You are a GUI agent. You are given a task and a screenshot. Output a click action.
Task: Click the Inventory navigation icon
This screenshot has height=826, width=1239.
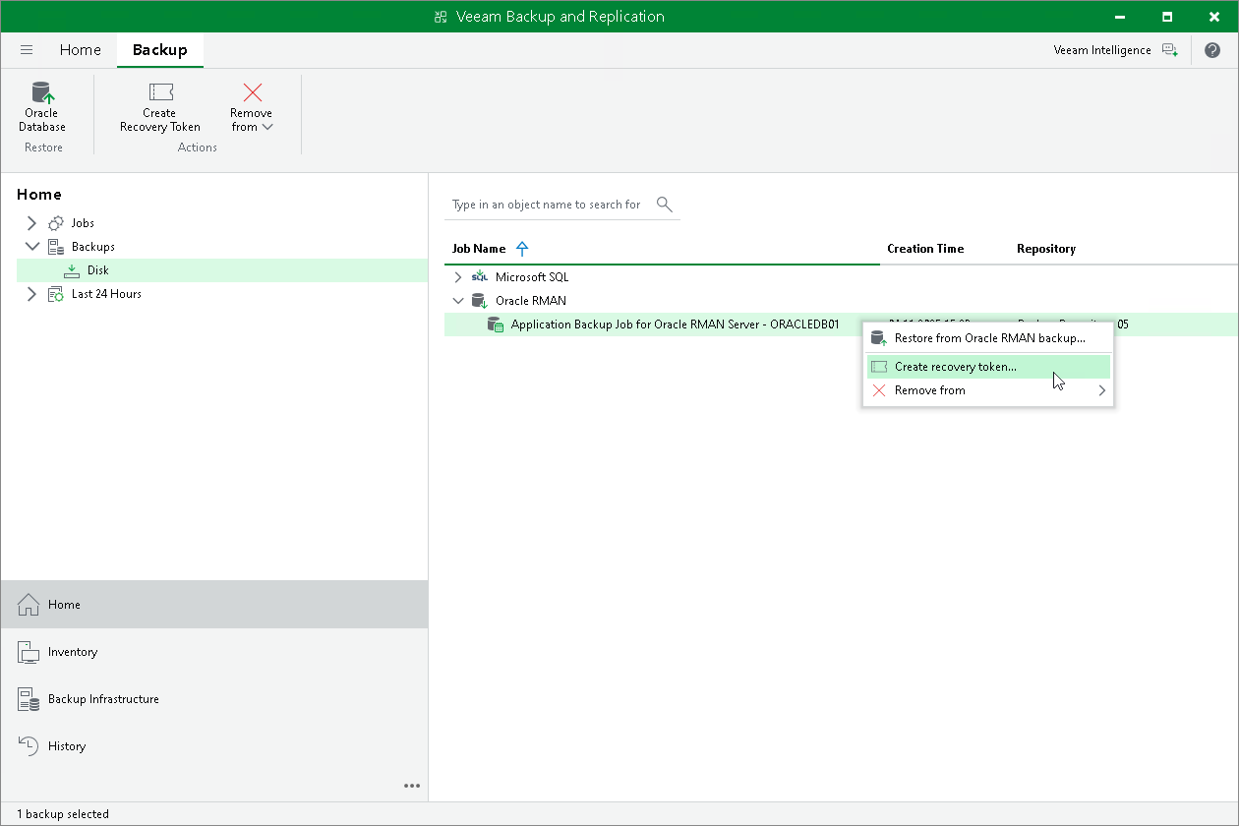[x=29, y=652]
